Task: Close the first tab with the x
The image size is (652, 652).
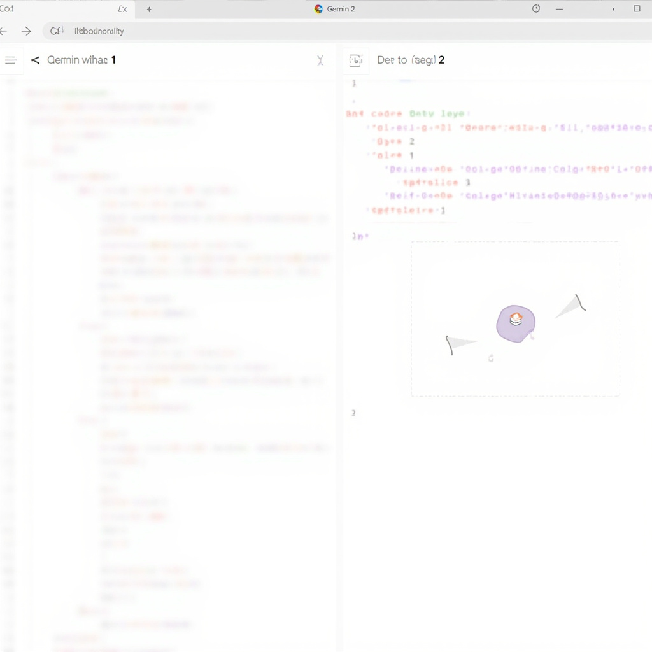Action: 123,9
